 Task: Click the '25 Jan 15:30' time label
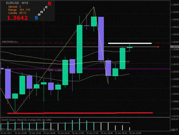click(35, 133)
